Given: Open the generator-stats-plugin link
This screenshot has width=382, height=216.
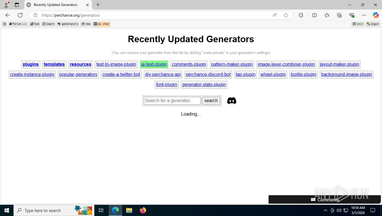Looking at the screenshot, I should [x=204, y=85].
